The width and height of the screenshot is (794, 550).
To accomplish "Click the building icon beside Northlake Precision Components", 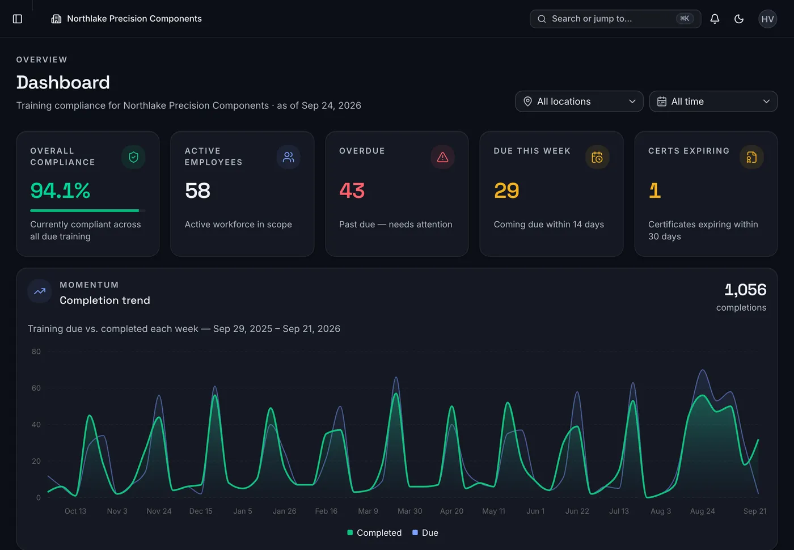I will pyautogui.click(x=56, y=19).
